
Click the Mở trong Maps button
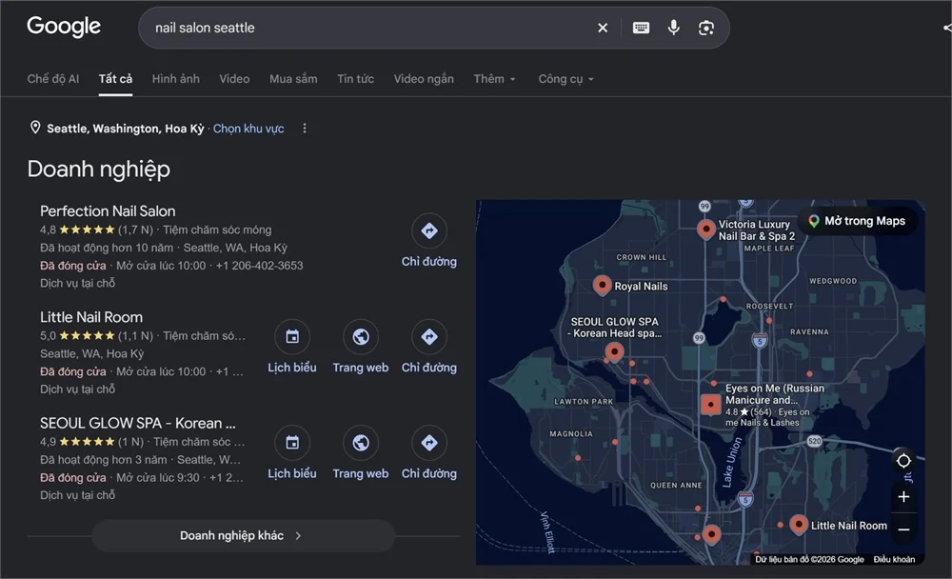coord(857,221)
